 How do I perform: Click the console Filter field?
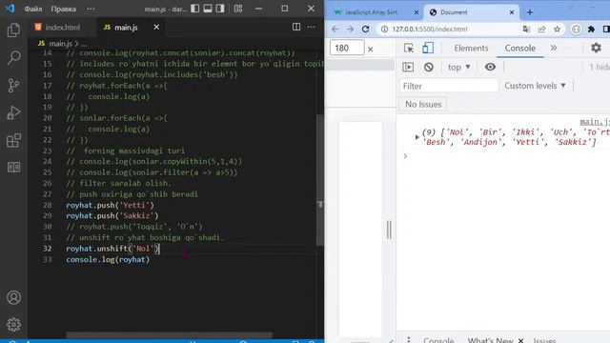click(x=449, y=86)
